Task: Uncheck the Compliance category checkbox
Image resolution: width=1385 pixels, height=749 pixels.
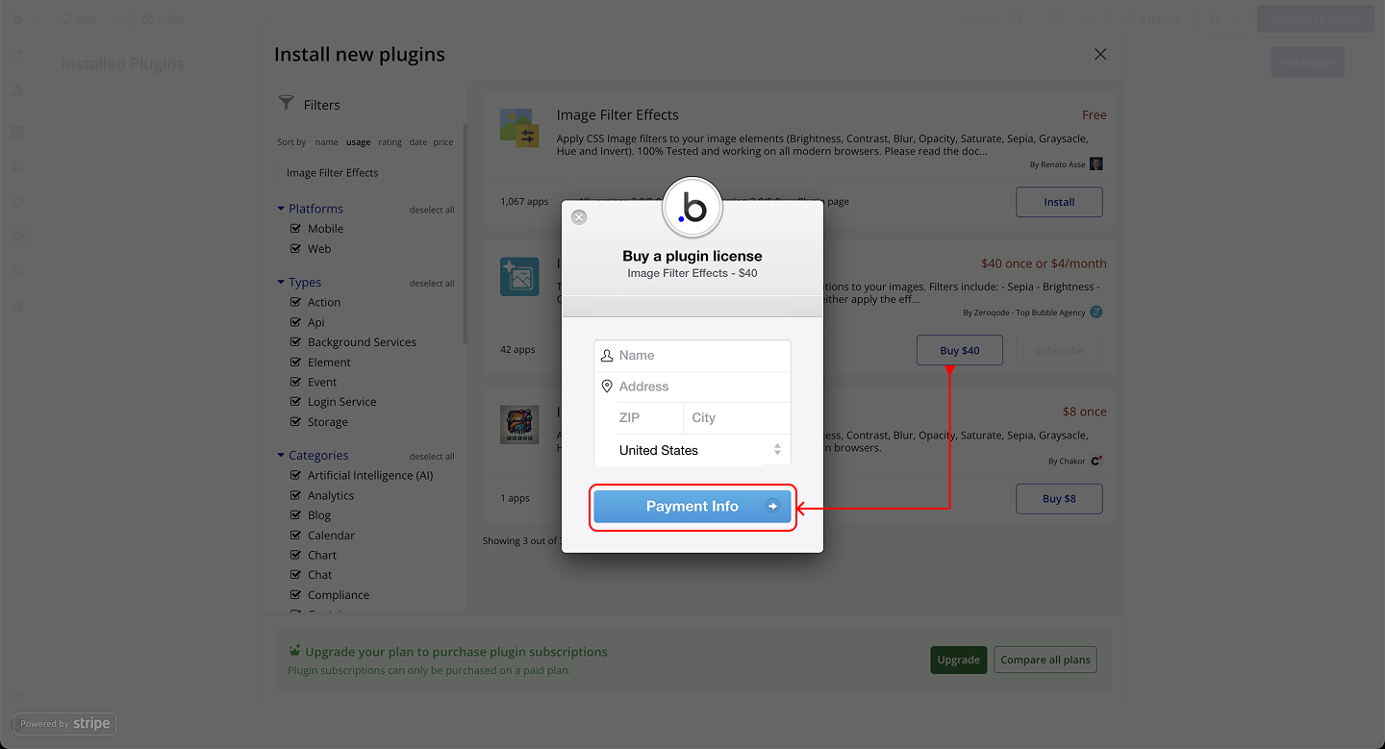Action: point(296,595)
